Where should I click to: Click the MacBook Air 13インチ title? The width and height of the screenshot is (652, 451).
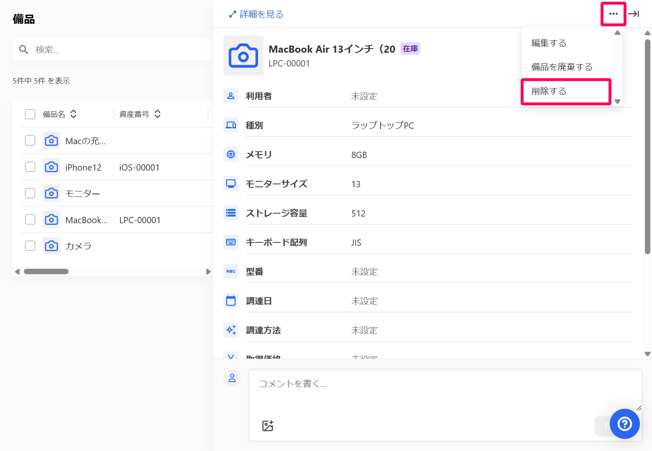coord(332,49)
